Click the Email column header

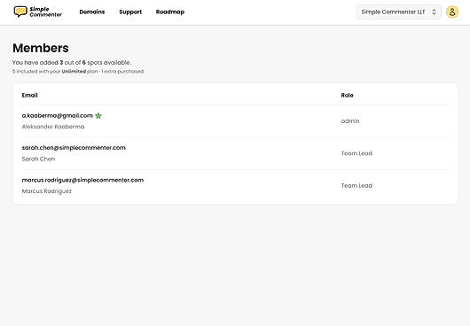coord(29,95)
